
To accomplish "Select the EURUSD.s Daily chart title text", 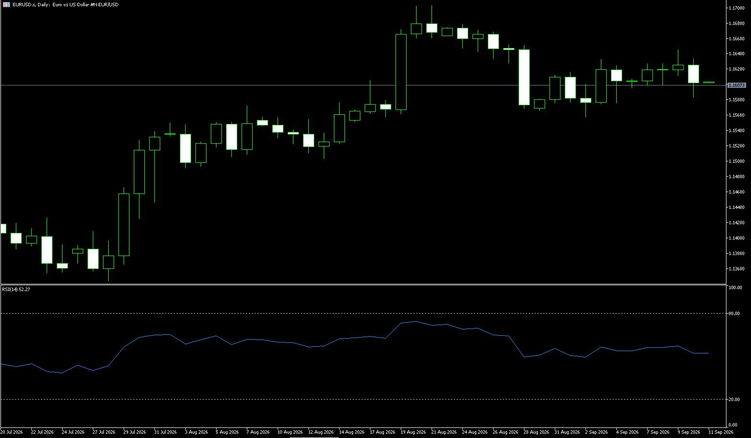I will [65, 5].
